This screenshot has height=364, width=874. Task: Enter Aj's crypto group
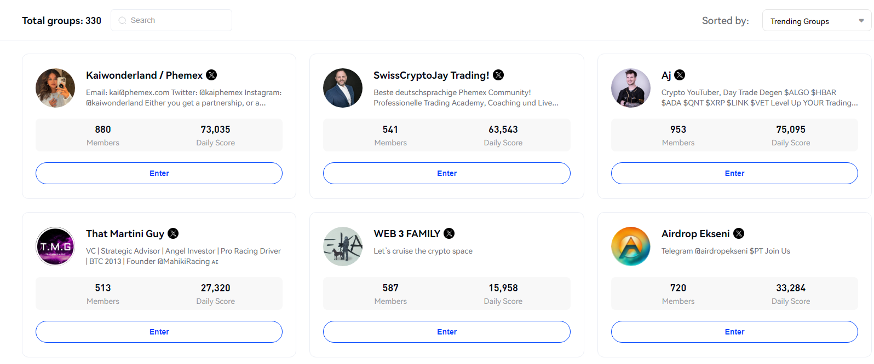coord(734,173)
